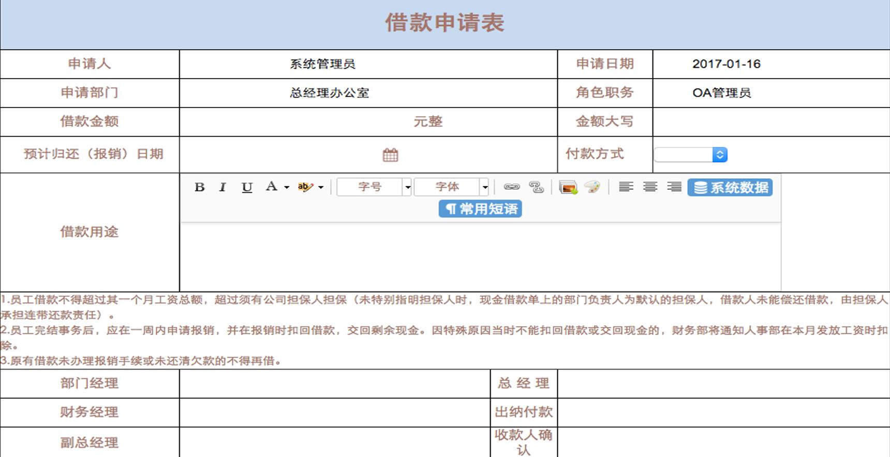This screenshot has width=890, height=457.
Task: Insert an image with the picture icon
Action: click(568, 187)
